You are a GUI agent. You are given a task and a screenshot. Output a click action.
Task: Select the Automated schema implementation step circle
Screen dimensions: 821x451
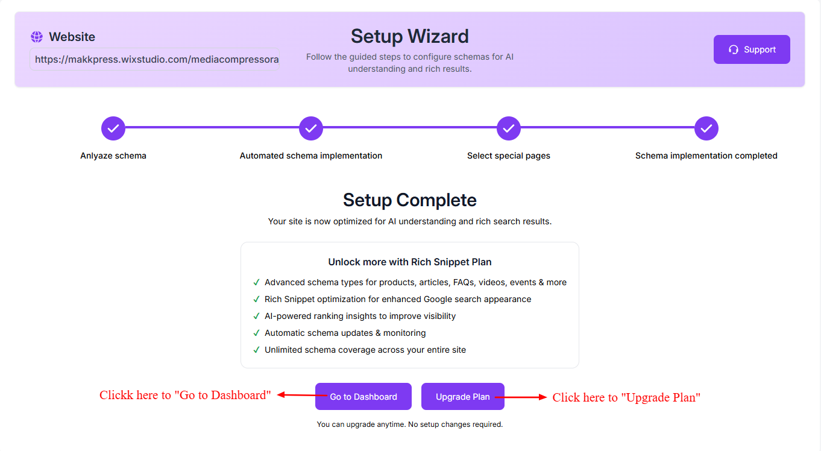click(311, 128)
